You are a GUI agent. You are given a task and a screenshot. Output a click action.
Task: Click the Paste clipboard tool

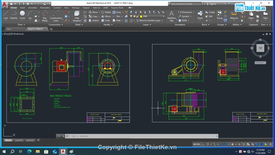251,15
